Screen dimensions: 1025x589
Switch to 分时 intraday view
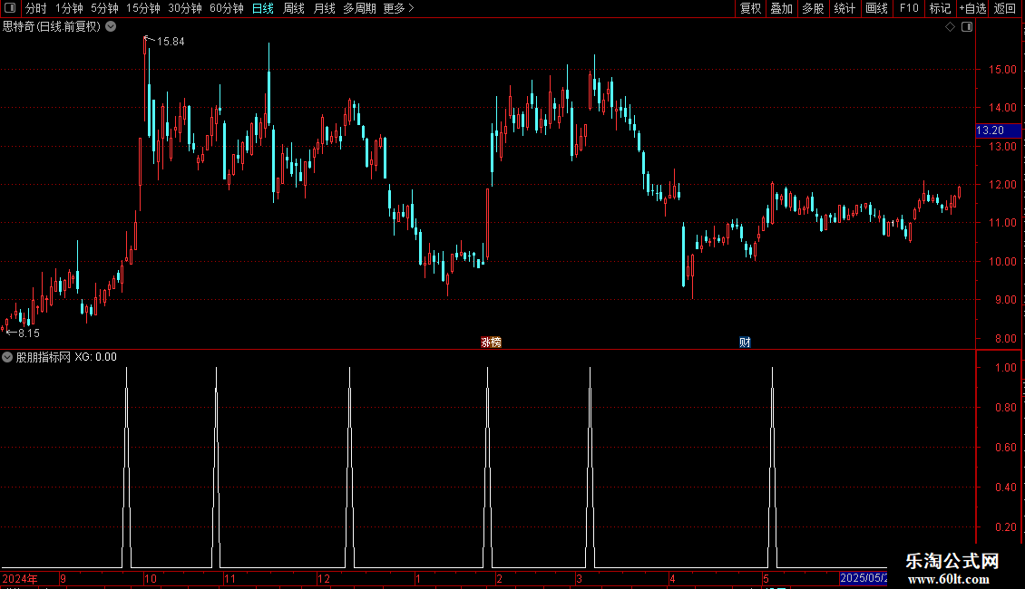click(36, 8)
